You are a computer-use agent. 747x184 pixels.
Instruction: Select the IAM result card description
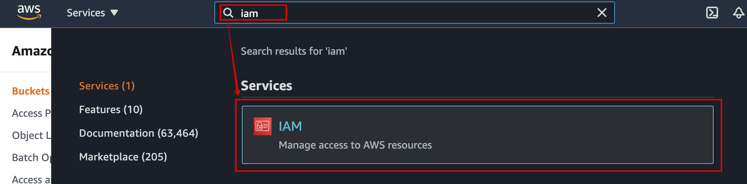(x=355, y=145)
